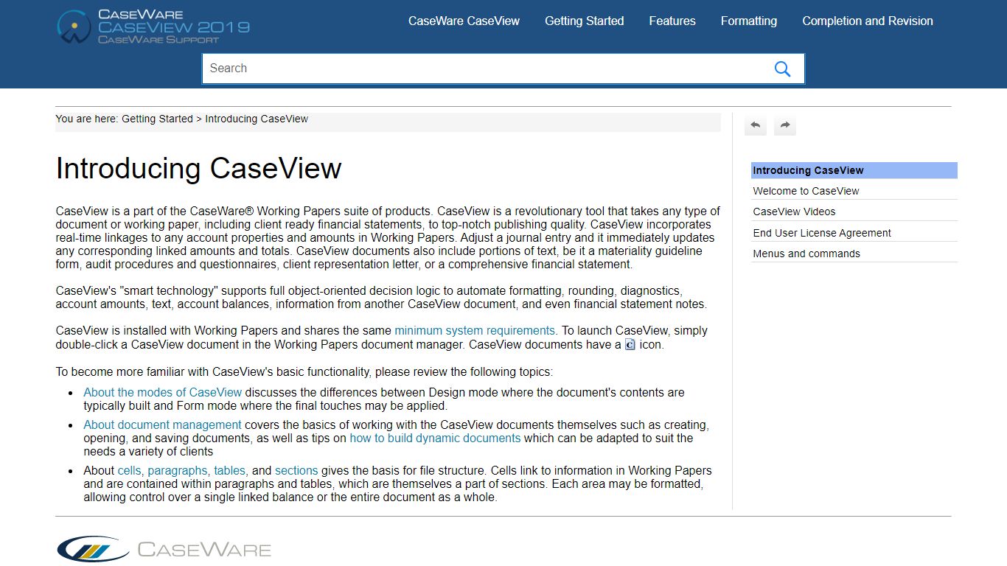Click Getting Started in breadcrumb

click(157, 119)
